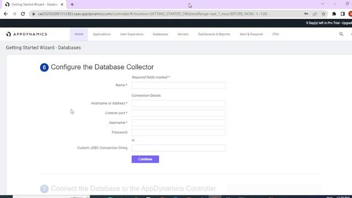The width and height of the screenshot is (352, 198).
Task: Open the Dashboards & Reports tab
Action: point(214,34)
